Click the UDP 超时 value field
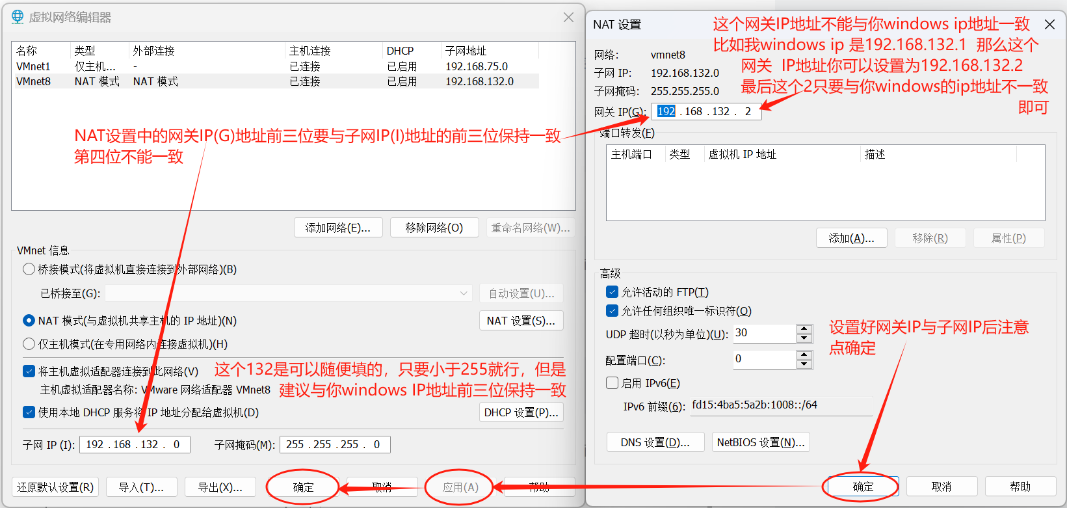Screen dimensions: 1067x508 click(765, 334)
